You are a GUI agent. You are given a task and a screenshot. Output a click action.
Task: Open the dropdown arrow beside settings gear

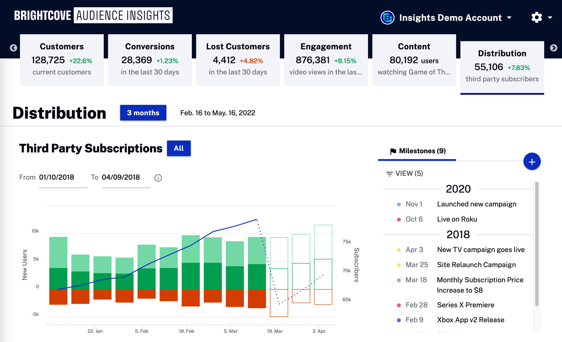(x=550, y=18)
